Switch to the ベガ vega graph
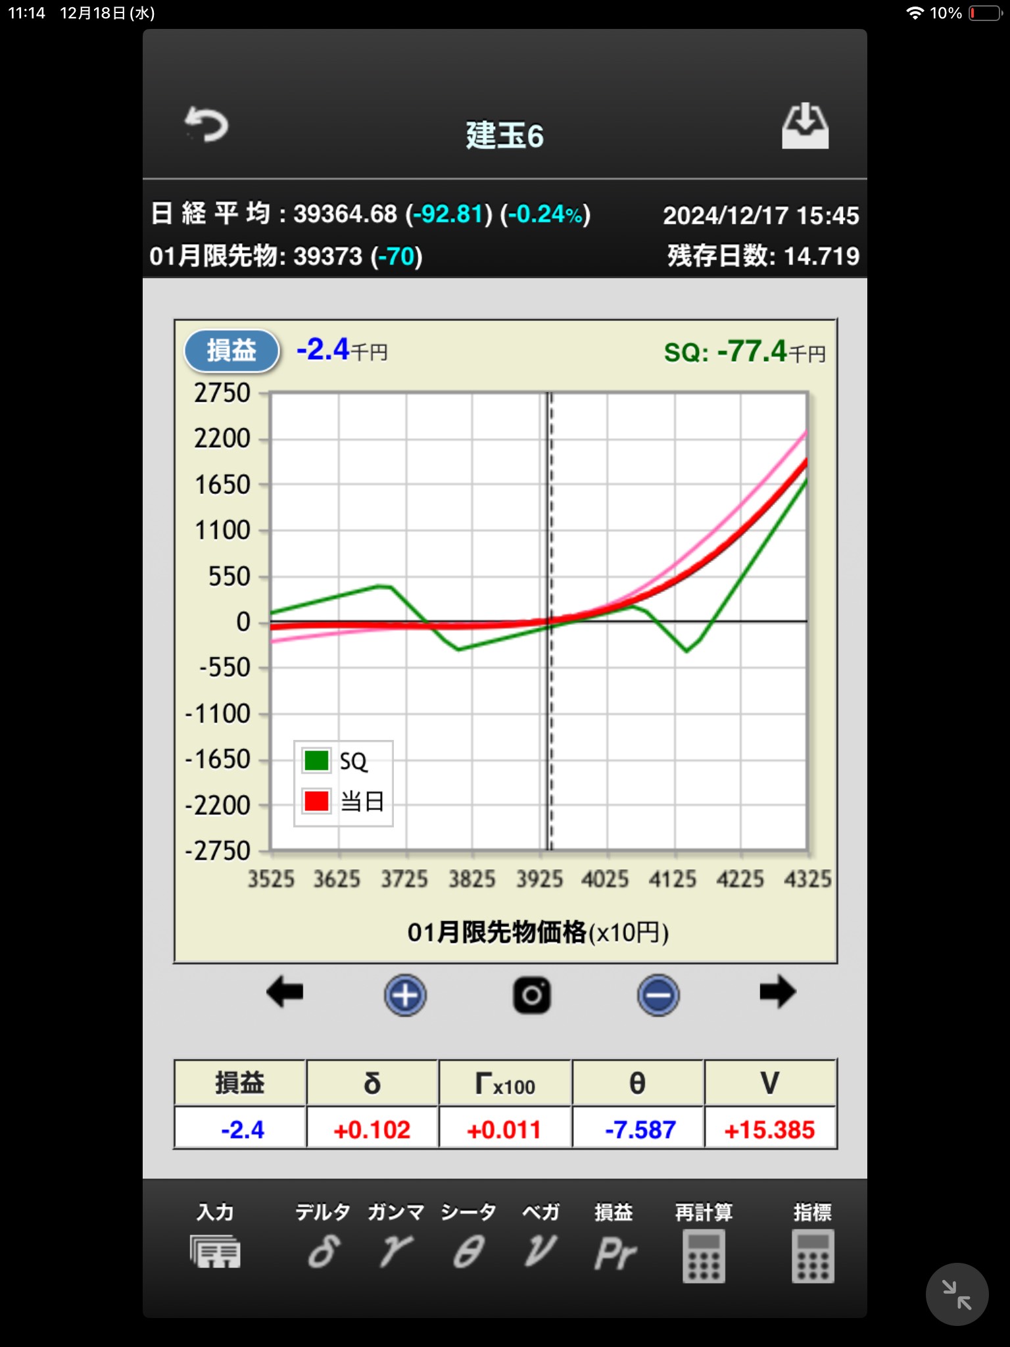The image size is (1010, 1347). coord(541,1240)
